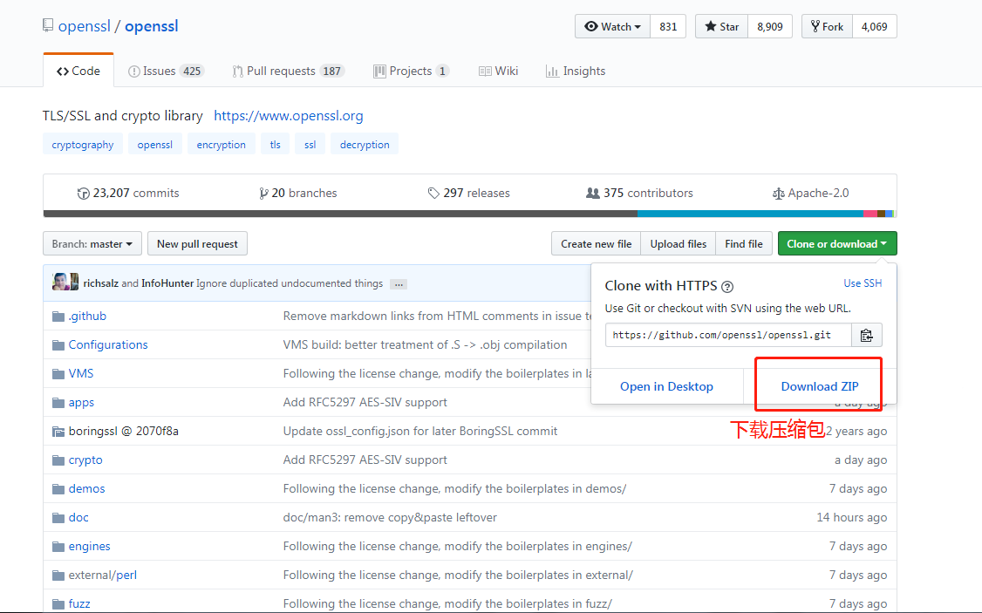Toggle the Clone or download dropdown
The height and width of the screenshot is (613, 982).
(837, 243)
